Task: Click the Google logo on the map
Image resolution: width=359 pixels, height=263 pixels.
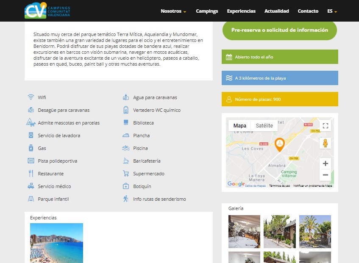Action: coord(236,184)
